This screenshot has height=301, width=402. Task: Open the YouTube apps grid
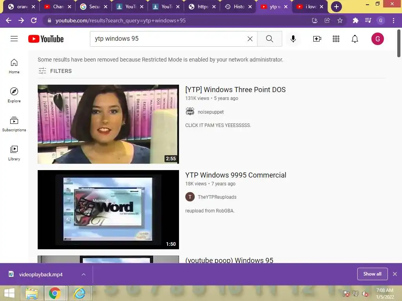[x=336, y=39]
